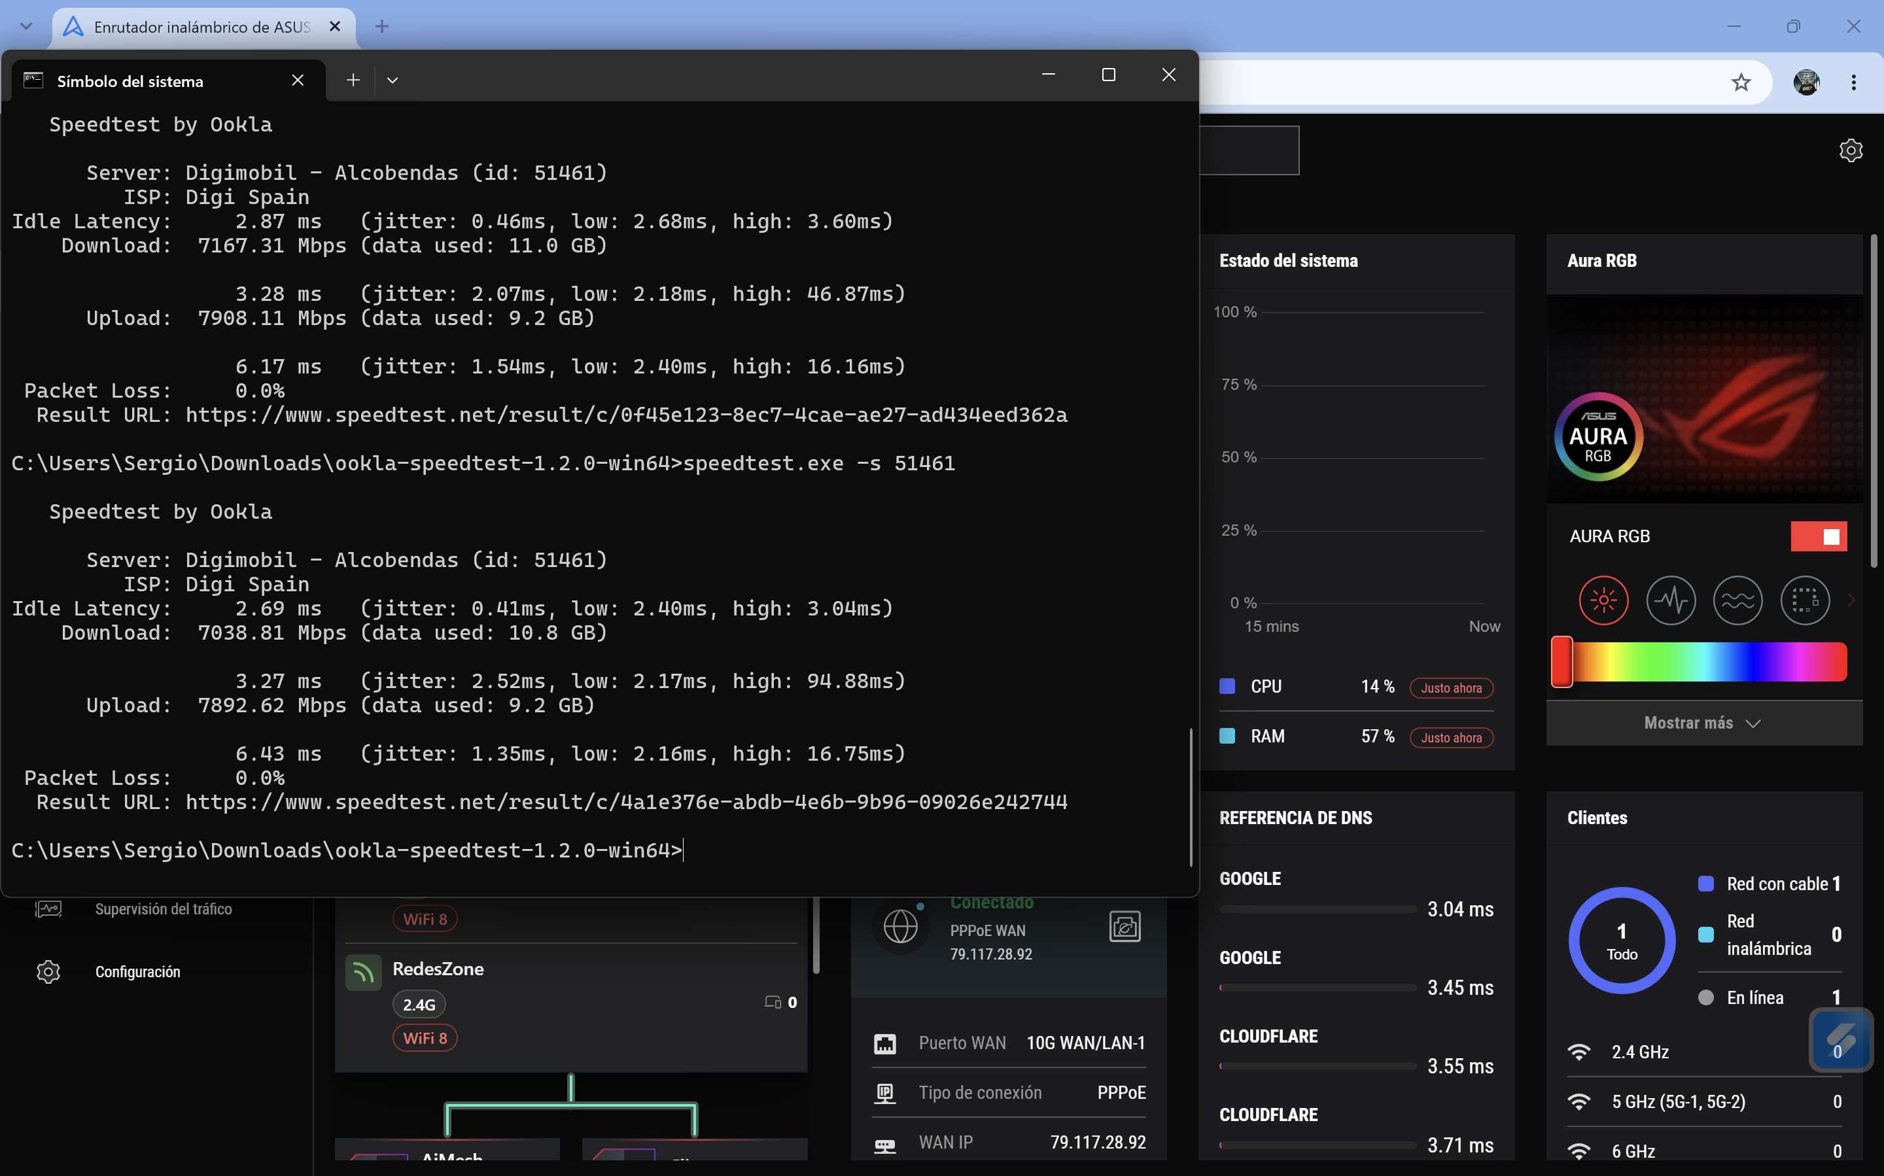Image resolution: width=1884 pixels, height=1176 pixels.
Task: Click the router page right scrollbar
Action: [1874, 400]
